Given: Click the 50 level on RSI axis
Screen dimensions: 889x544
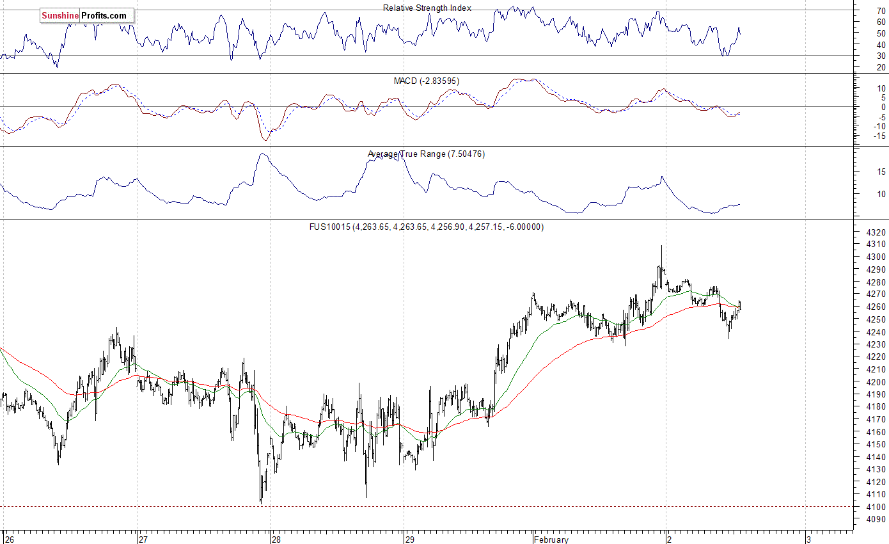Looking at the screenshot, I should [881, 33].
